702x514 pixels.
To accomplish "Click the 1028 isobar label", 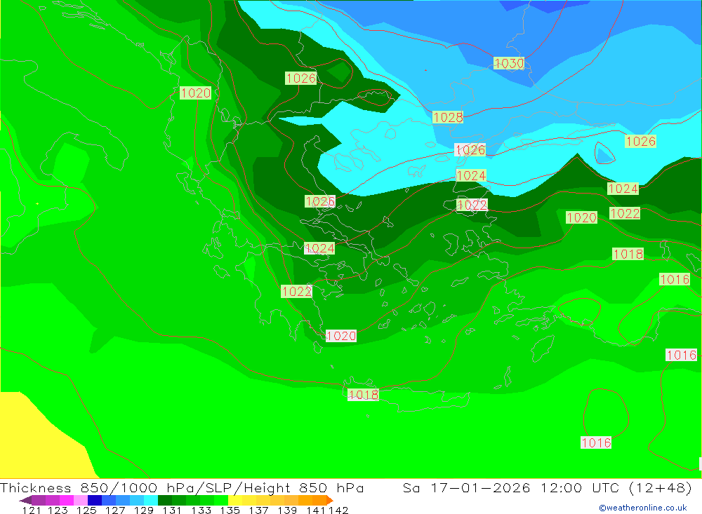I will 448,117.
